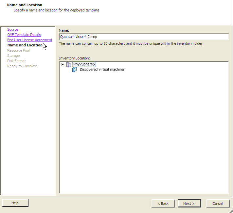Click the Help button
The image size is (233, 213).
click(15, 203)
